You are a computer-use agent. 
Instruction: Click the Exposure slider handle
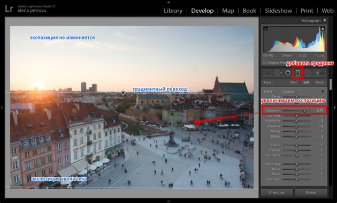click(305, 111)
